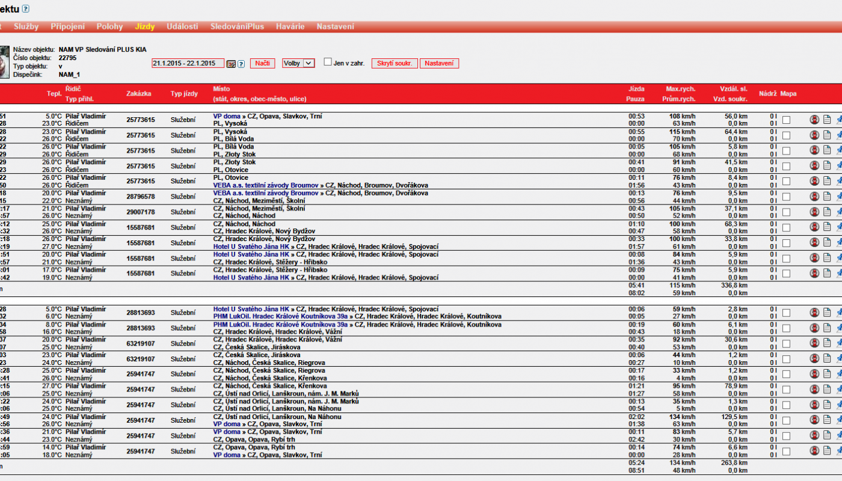Image resolution: width=842 pixels, height=481 pixels.
Task: Open the Události tab
Action: (x=182, y=26)
